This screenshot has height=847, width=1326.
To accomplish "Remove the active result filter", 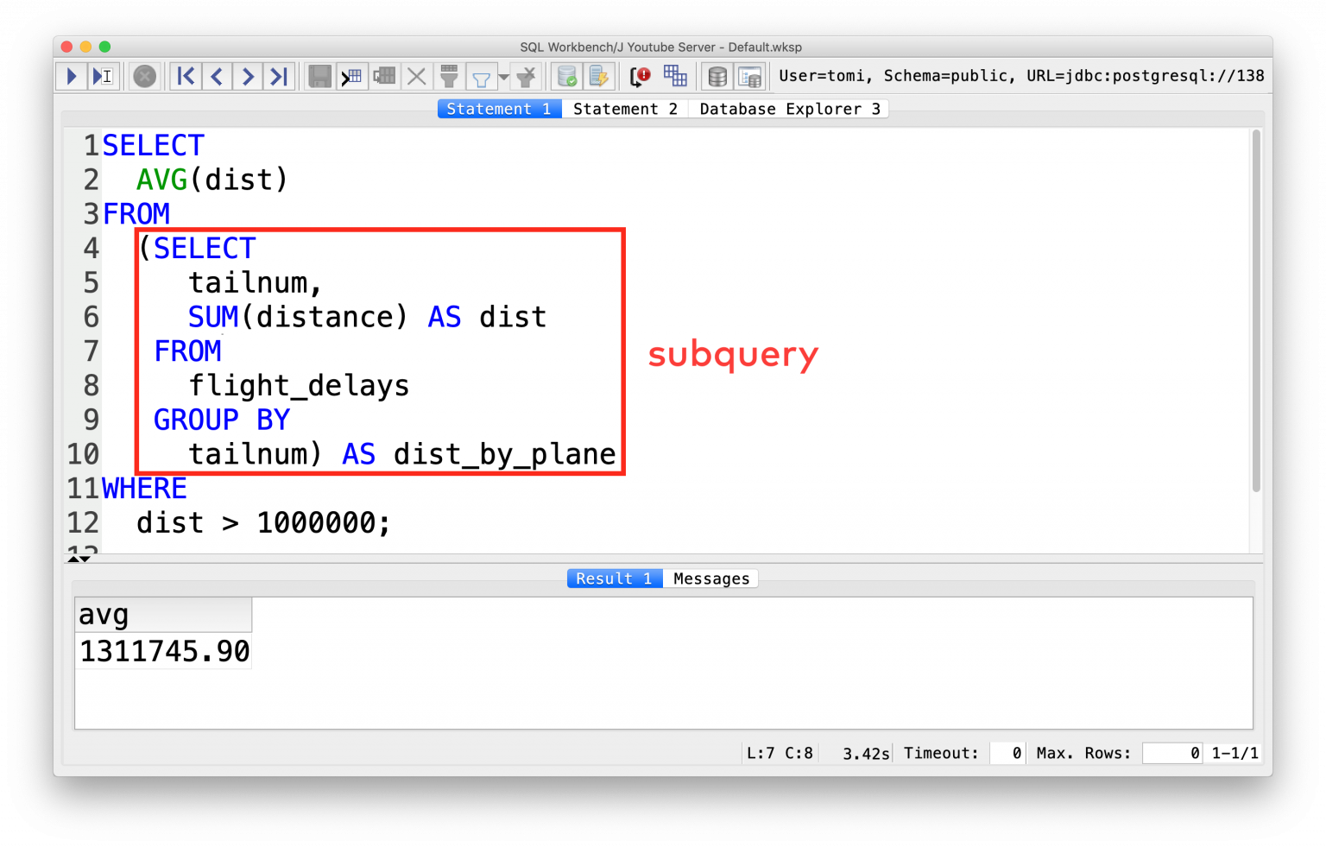I will pyautogui.click(x=526, y=76).
